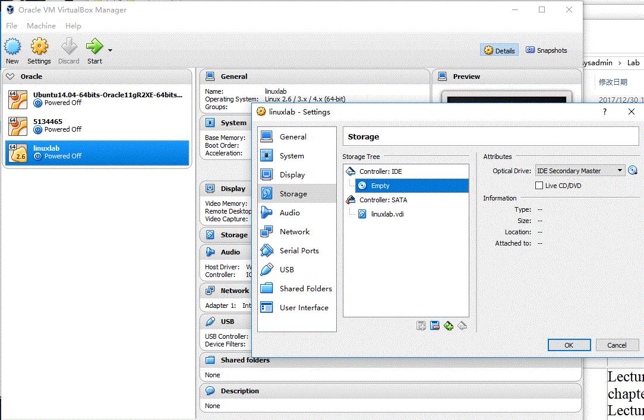Select the Empty optical drive entry
Image resolution: width=644 pixels, height=420 pixels.
click(x=412, y=186)
